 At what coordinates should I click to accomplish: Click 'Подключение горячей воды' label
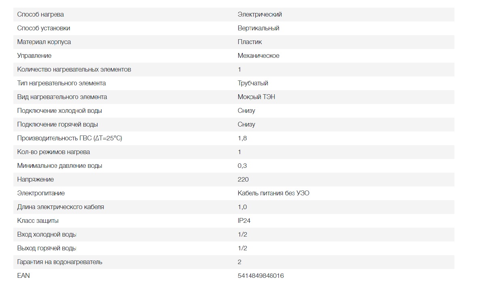coord(57,125)
